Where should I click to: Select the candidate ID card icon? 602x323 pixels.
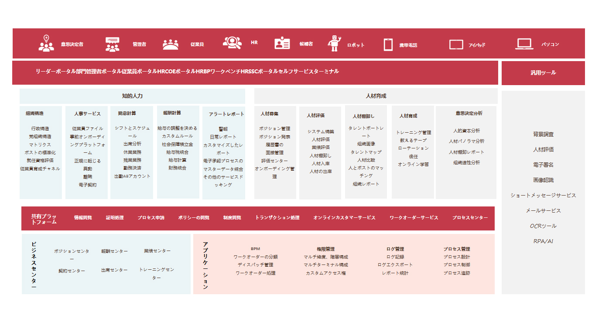pyautogui.click(x=282, y=43)
